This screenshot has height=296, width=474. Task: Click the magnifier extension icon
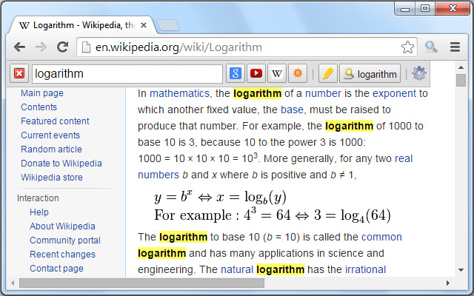click(x=432, y=47)
